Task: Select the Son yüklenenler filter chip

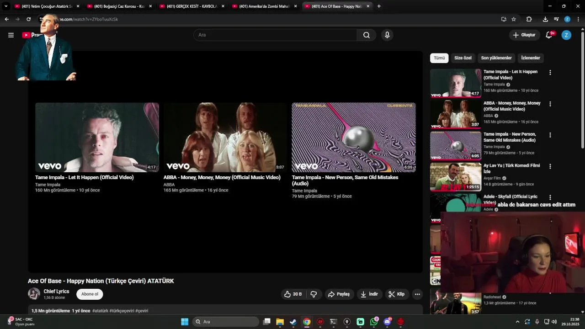Action: 496,58
